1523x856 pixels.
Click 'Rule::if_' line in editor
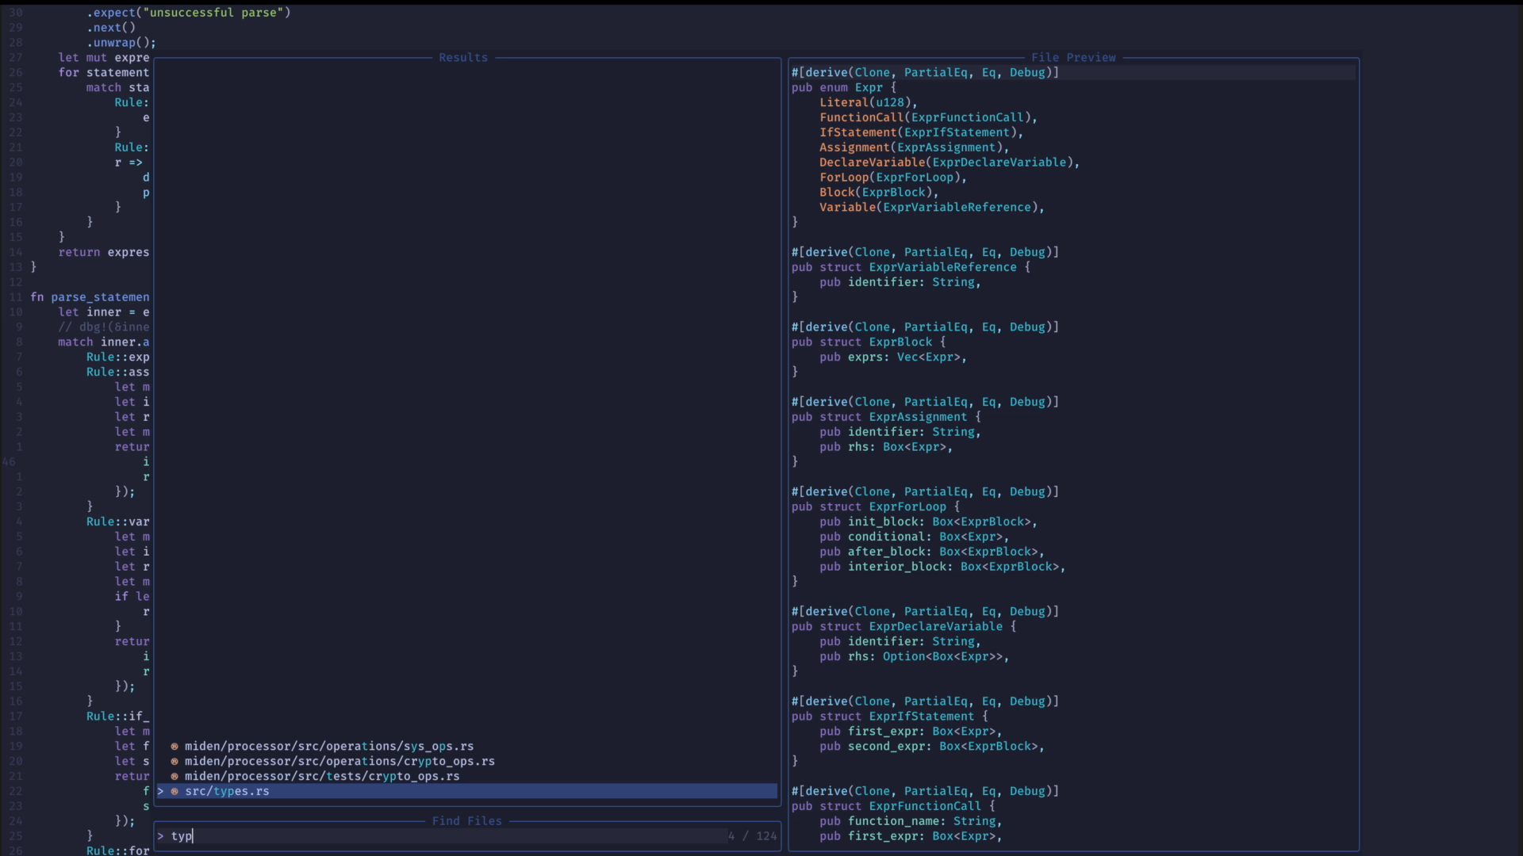coord(118,717)
